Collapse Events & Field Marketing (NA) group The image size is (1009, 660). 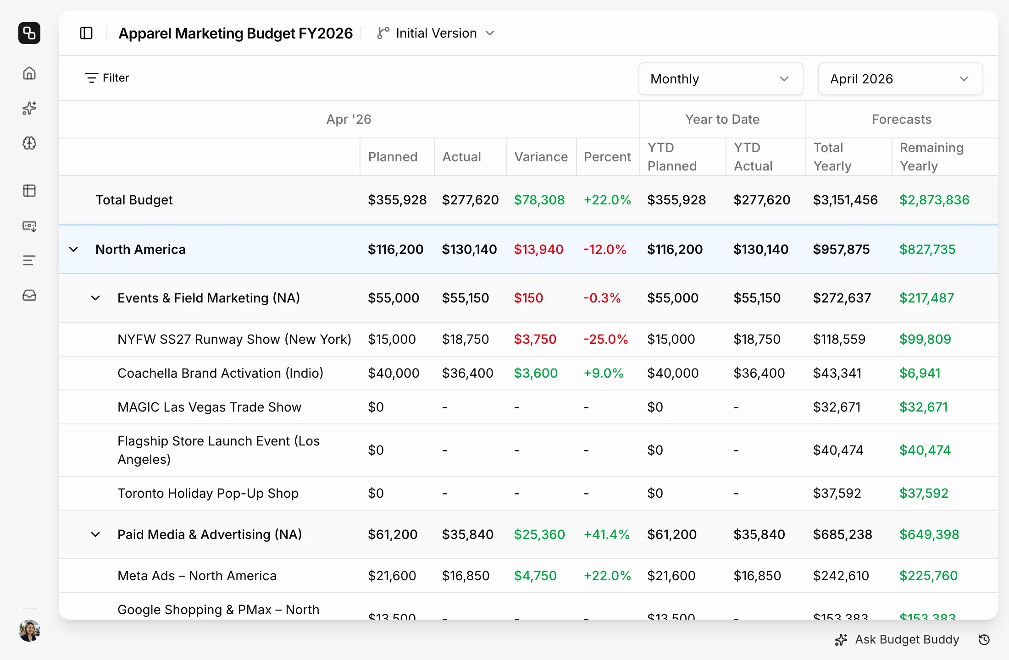coord(95,298)
